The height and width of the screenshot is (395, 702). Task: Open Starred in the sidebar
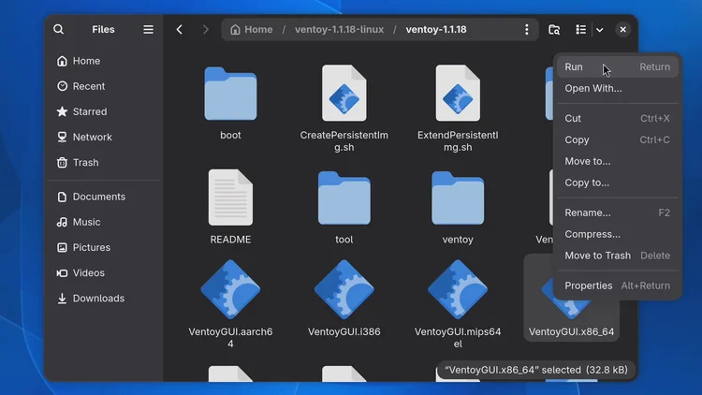coord(103,111)
